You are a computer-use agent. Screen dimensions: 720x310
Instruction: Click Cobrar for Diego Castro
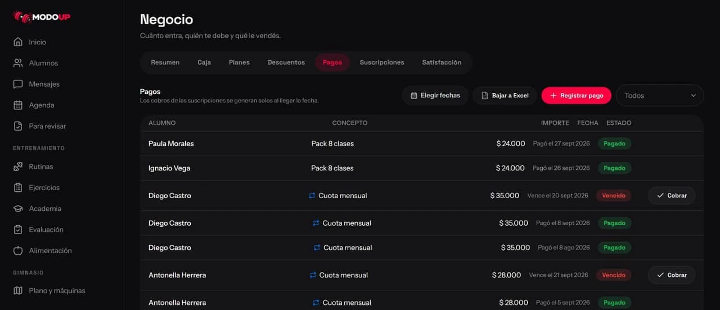pos(672,196)
